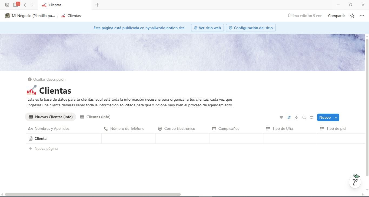Open Configuración del sitio settings
The height and width of the screenshot is (197, 369).
pyautogui.click(x=251, y=28)
